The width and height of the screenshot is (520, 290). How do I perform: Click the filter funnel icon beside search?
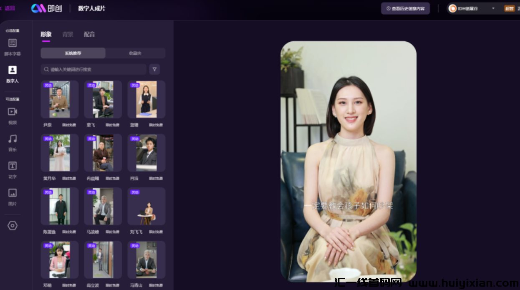click(154, 69)
